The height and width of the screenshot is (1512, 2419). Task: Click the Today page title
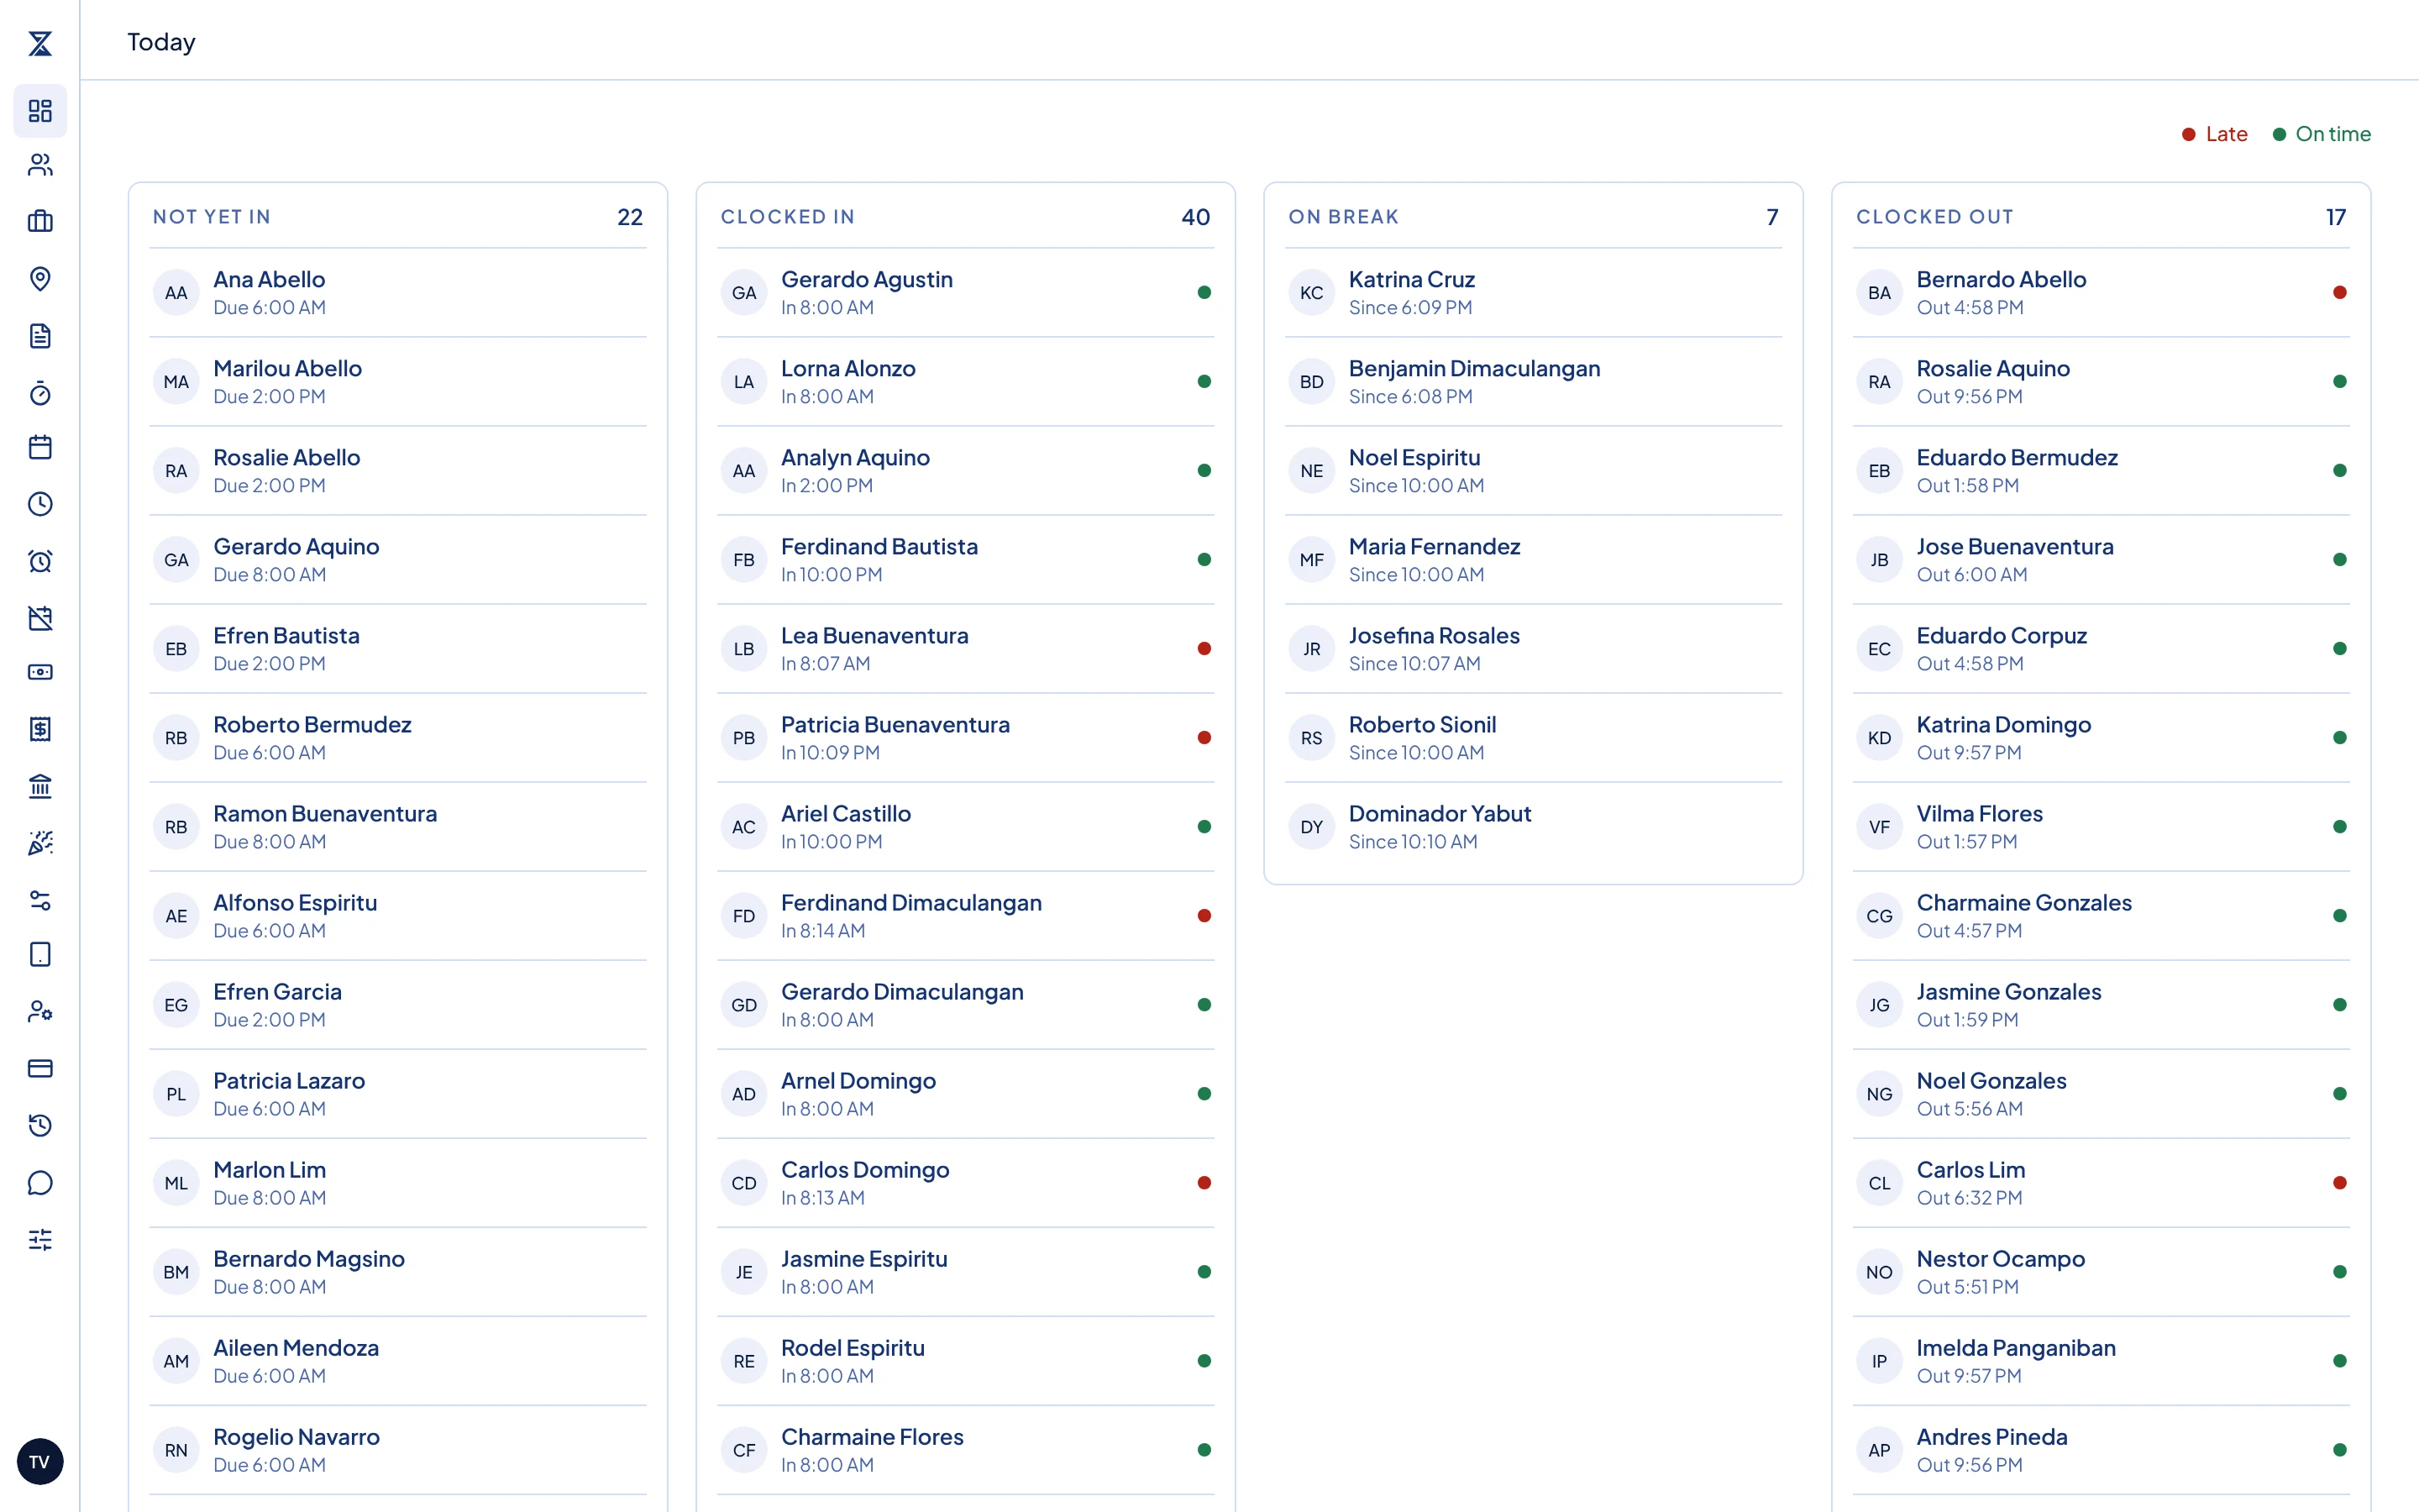tap(161, 42)
